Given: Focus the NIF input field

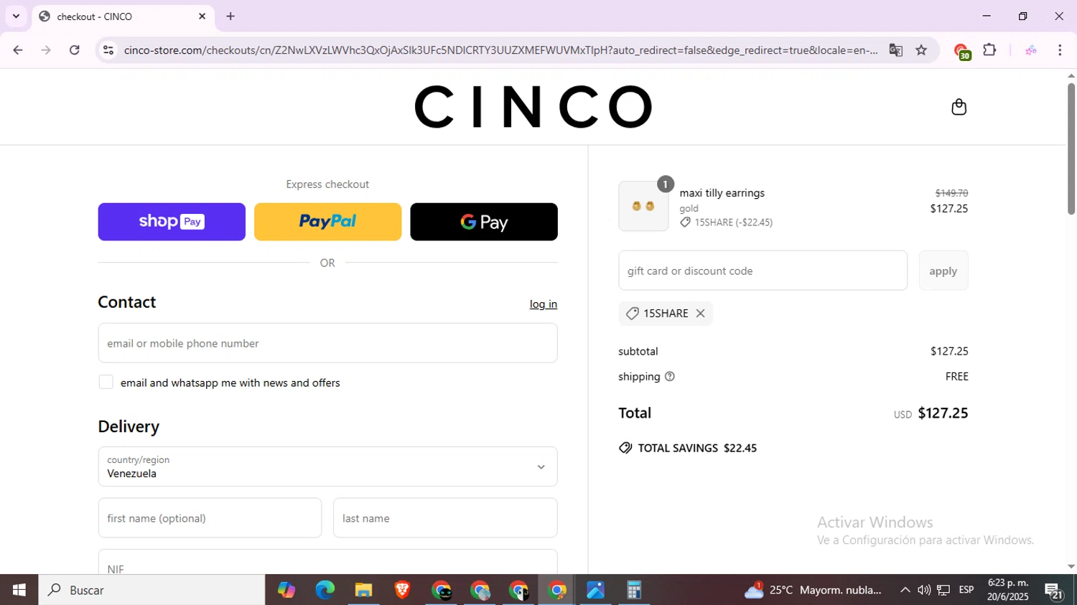Looking at the screenshot, I should click(327, 563).
